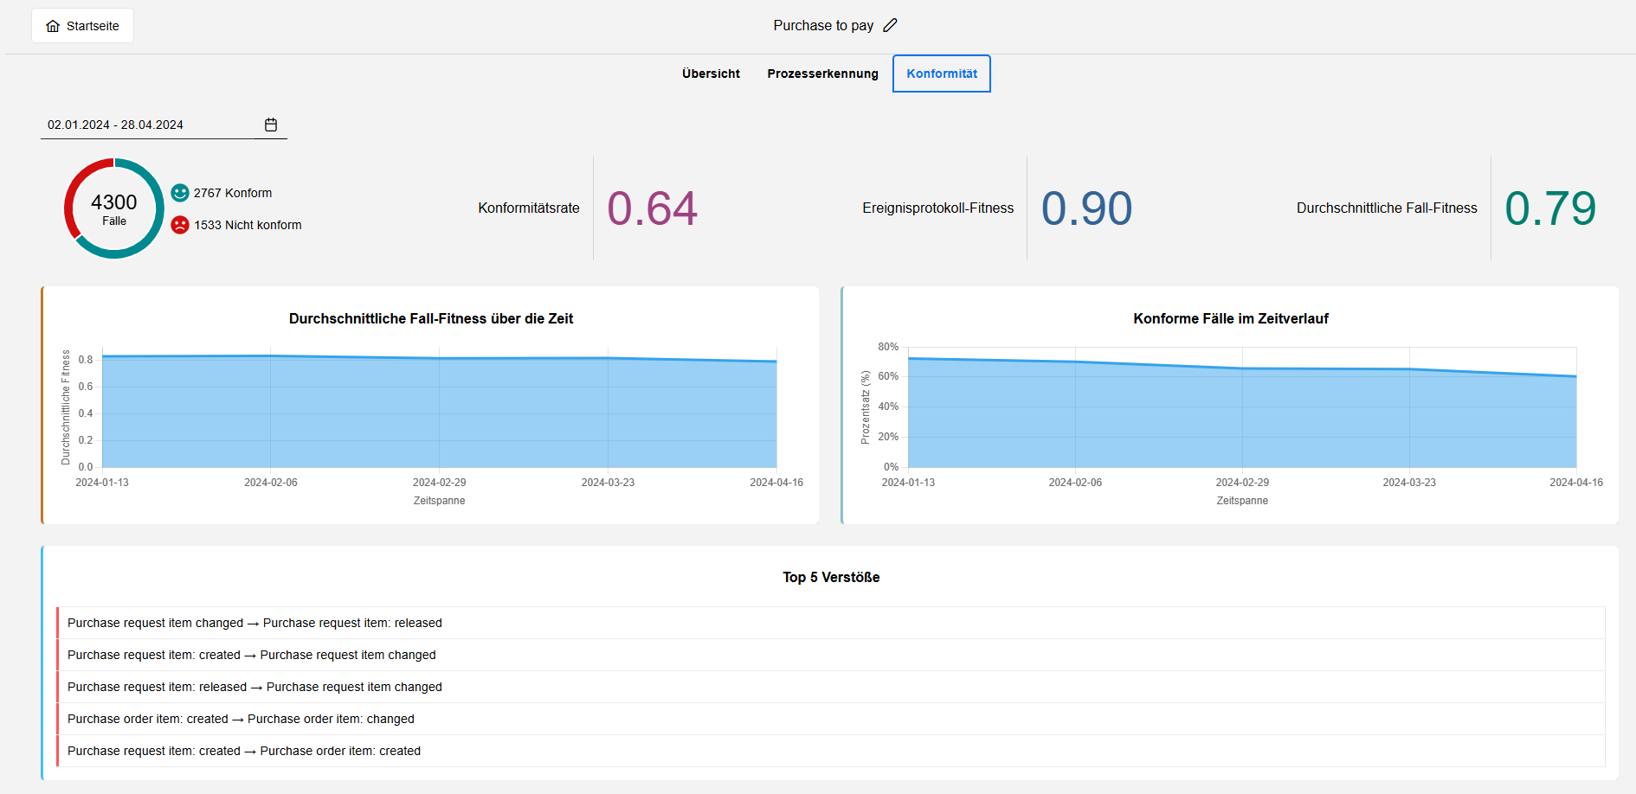Click the Konformitätsrate value 0.64
Image resolution: width=1636 pixels, height=794 pixels.
pyautogui.click(x=652, y=208)
